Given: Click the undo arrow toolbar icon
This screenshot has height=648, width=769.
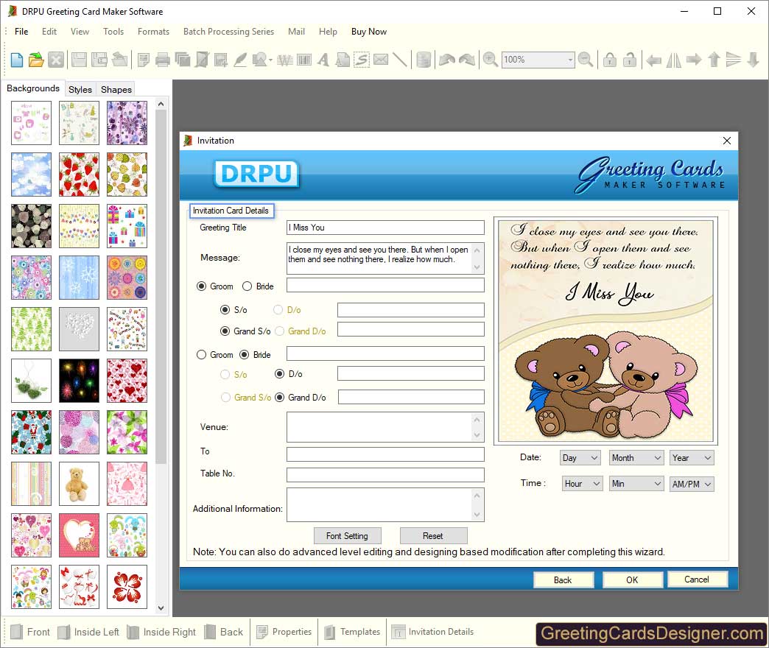Looking at the screenshot, I should [447, 60].
